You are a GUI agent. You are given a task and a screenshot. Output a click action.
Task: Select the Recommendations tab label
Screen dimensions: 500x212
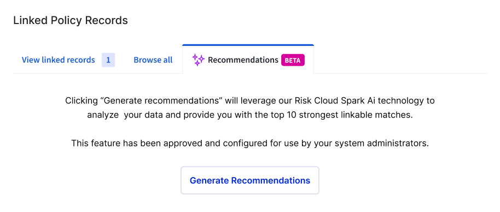click(243, 60)
